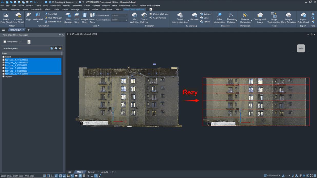Expand the Wall+Wall dropdown arrow
The width and height of the screenshot is (317, 178).
pyautogui.click(x=38, y=22)
